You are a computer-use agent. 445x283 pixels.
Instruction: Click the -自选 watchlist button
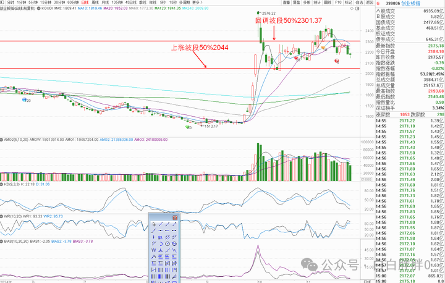[358, 2]
